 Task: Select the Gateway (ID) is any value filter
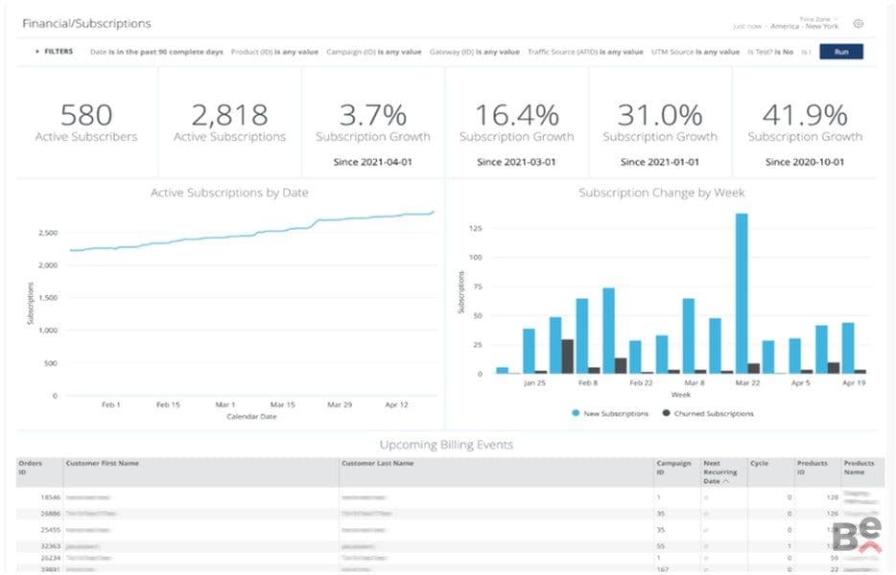[x=474, y=52]
